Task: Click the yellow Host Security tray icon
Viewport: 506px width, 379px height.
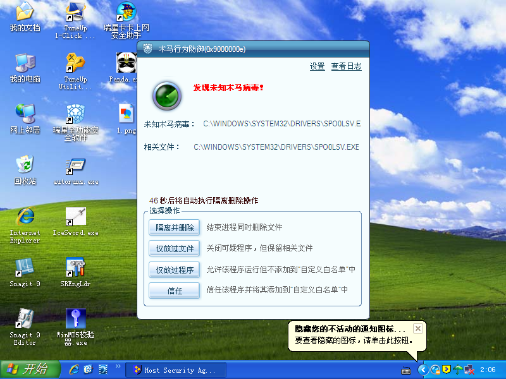Action: click(447, 370)
